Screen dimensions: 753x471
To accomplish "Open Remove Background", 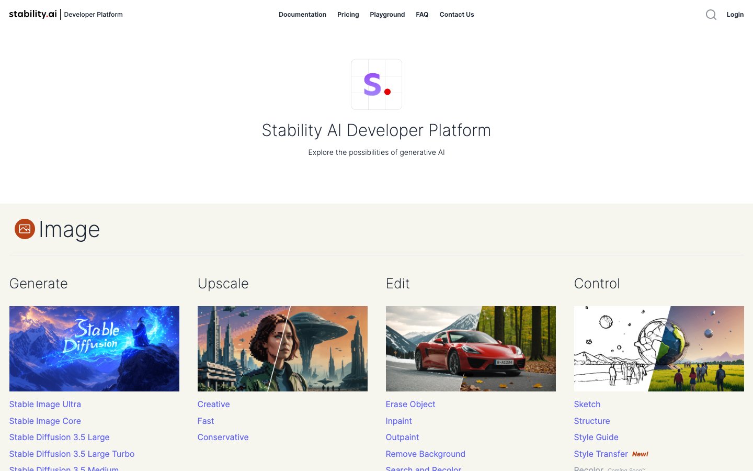I will pyautogui.click(x=425, y=454).
